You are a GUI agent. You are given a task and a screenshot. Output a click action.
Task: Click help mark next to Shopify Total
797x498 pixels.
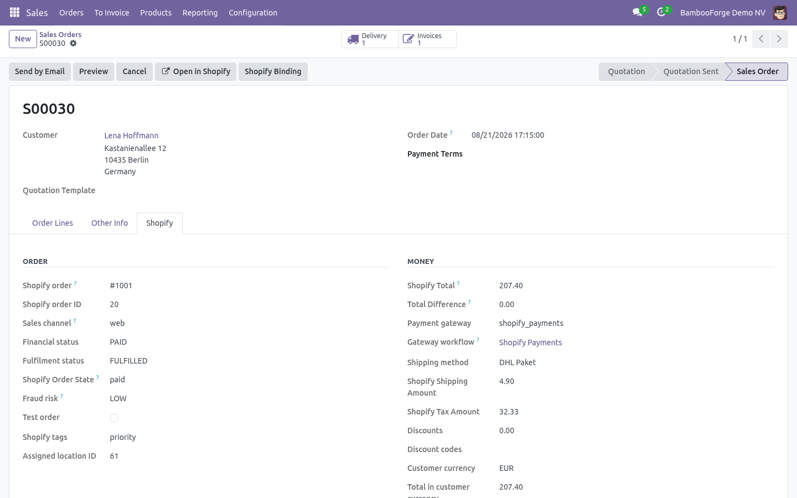(458, 283)
